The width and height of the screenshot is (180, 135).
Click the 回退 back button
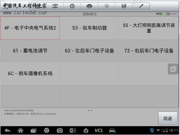click(x=168, y=118)
